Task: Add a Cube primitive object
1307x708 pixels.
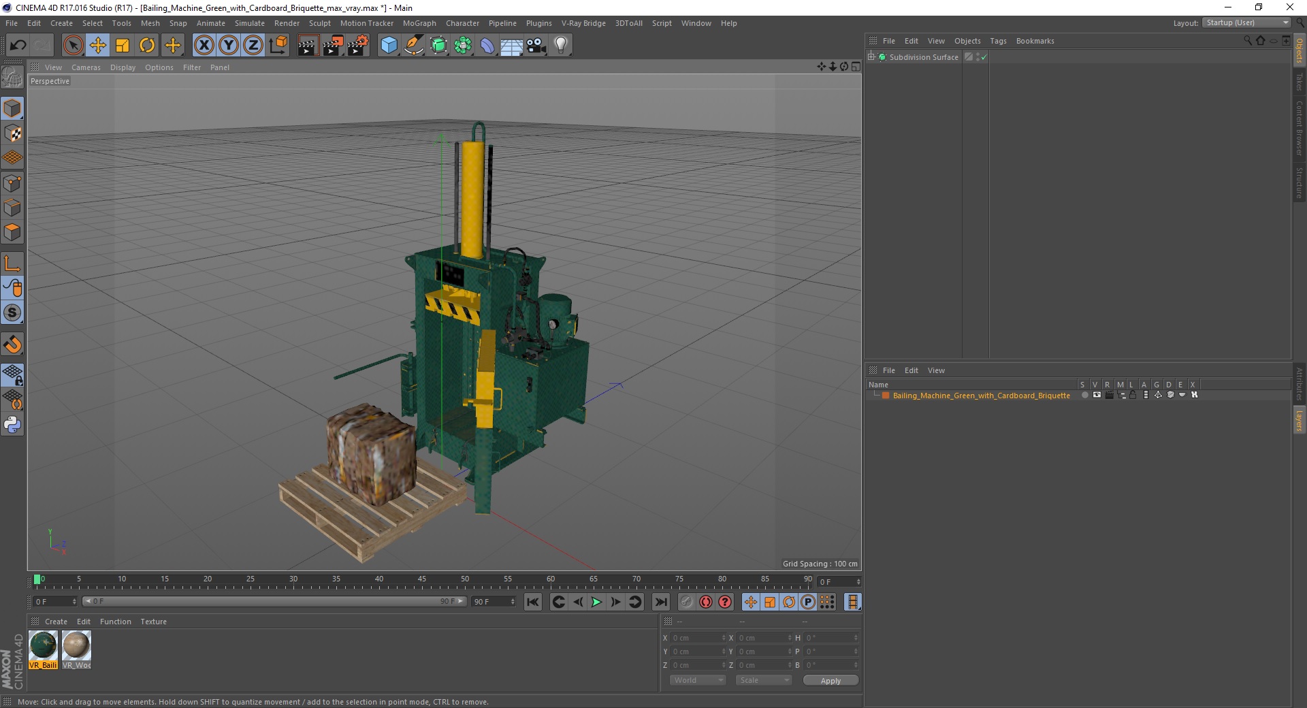Action: tap(389, 46)
